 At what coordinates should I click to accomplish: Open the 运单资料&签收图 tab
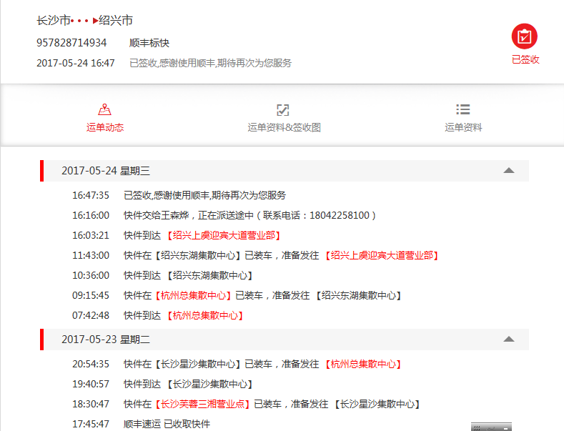285,127
